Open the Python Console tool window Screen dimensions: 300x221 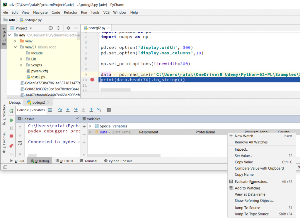tap(118, 161)
